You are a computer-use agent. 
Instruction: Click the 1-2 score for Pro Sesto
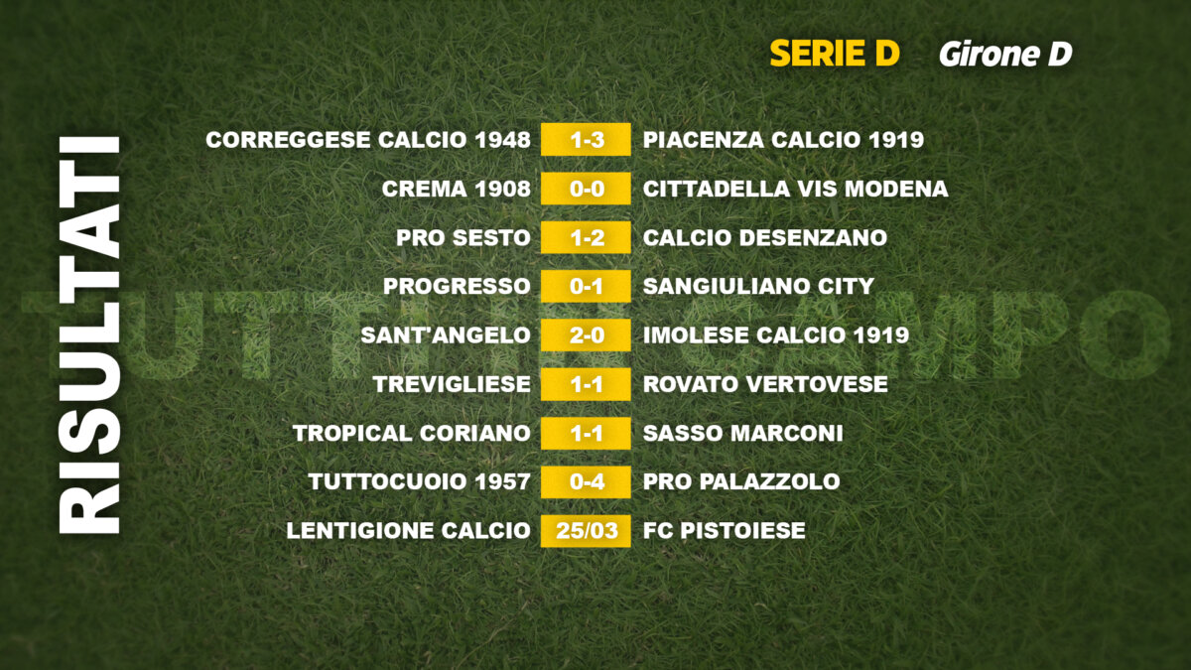click(586, 238)
